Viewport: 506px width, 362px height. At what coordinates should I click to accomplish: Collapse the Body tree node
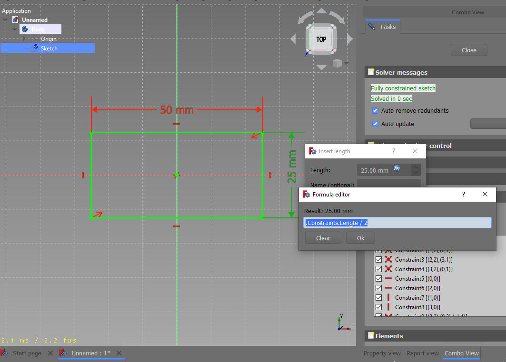click(15, 29)
